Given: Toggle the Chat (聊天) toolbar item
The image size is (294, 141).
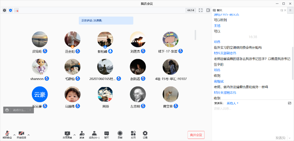Looking at the screenshot, I should 106,134.
